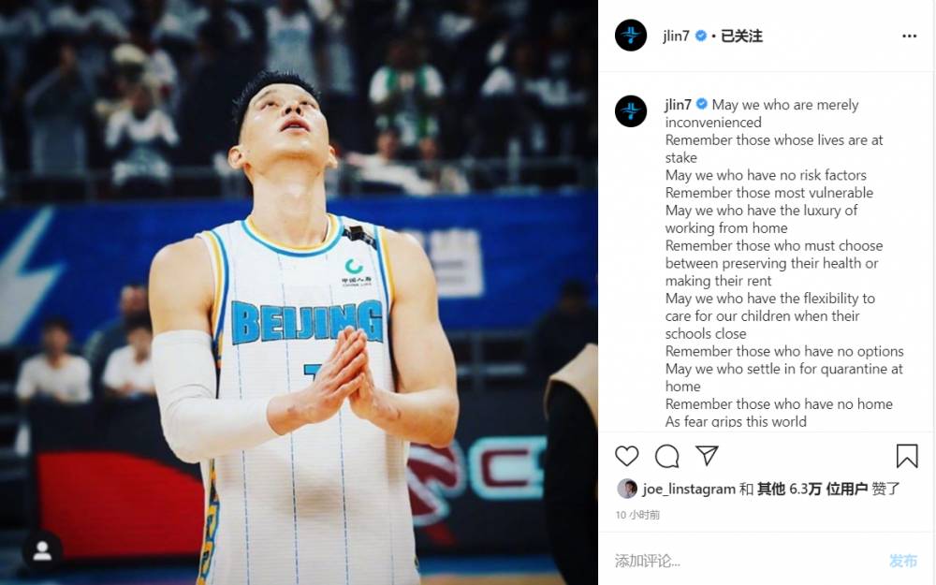Click jlin7 avatar beside the caption
The width and height of the screenshot is (936, 585).
point(631,111)
